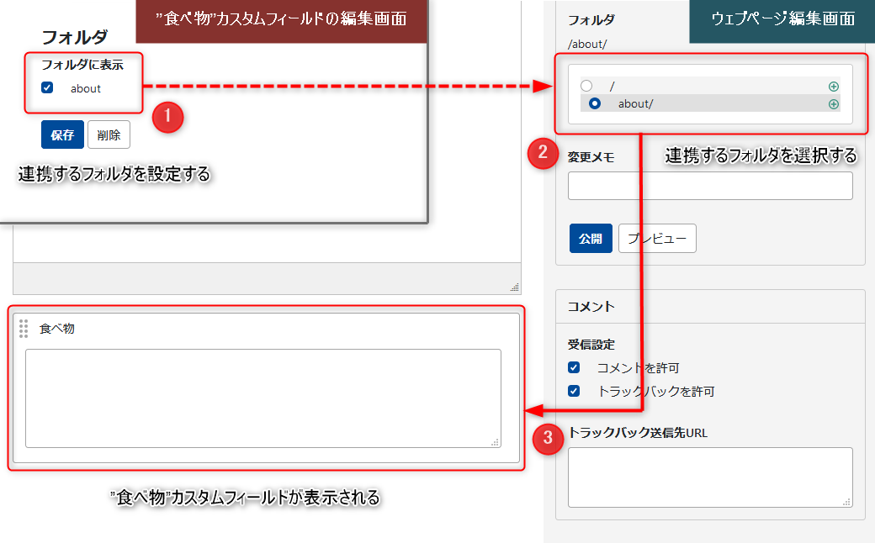
Task: Publish the page with 公開 button
Action: click(591, 239)
